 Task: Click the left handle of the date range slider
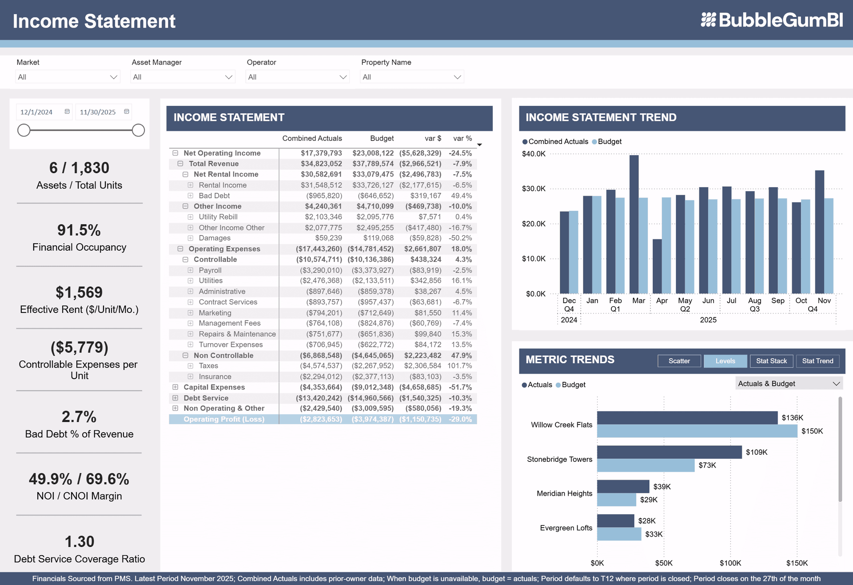[x=24, y=130]
